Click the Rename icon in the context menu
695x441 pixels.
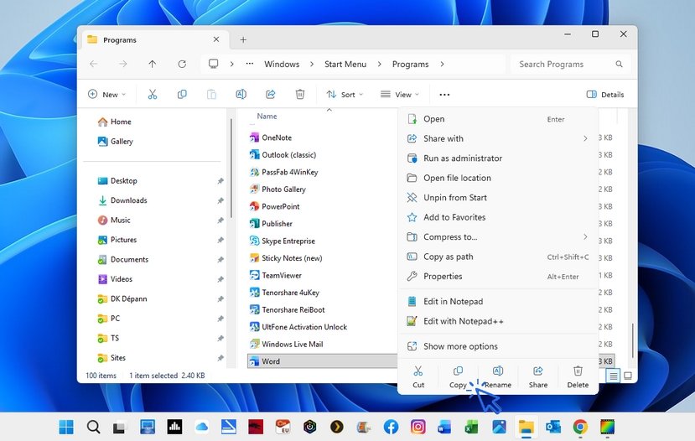click(498, 371)
